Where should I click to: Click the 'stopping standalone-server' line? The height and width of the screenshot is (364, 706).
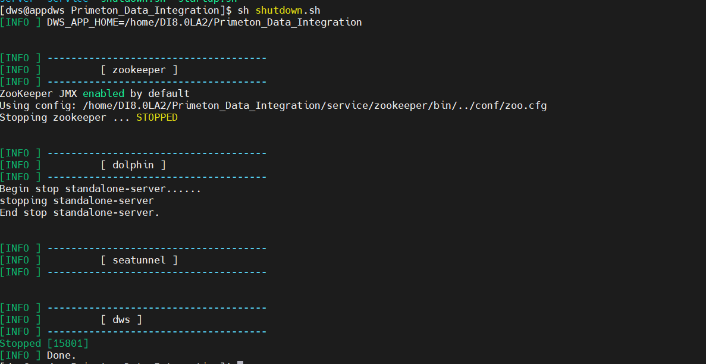[77, 200]
